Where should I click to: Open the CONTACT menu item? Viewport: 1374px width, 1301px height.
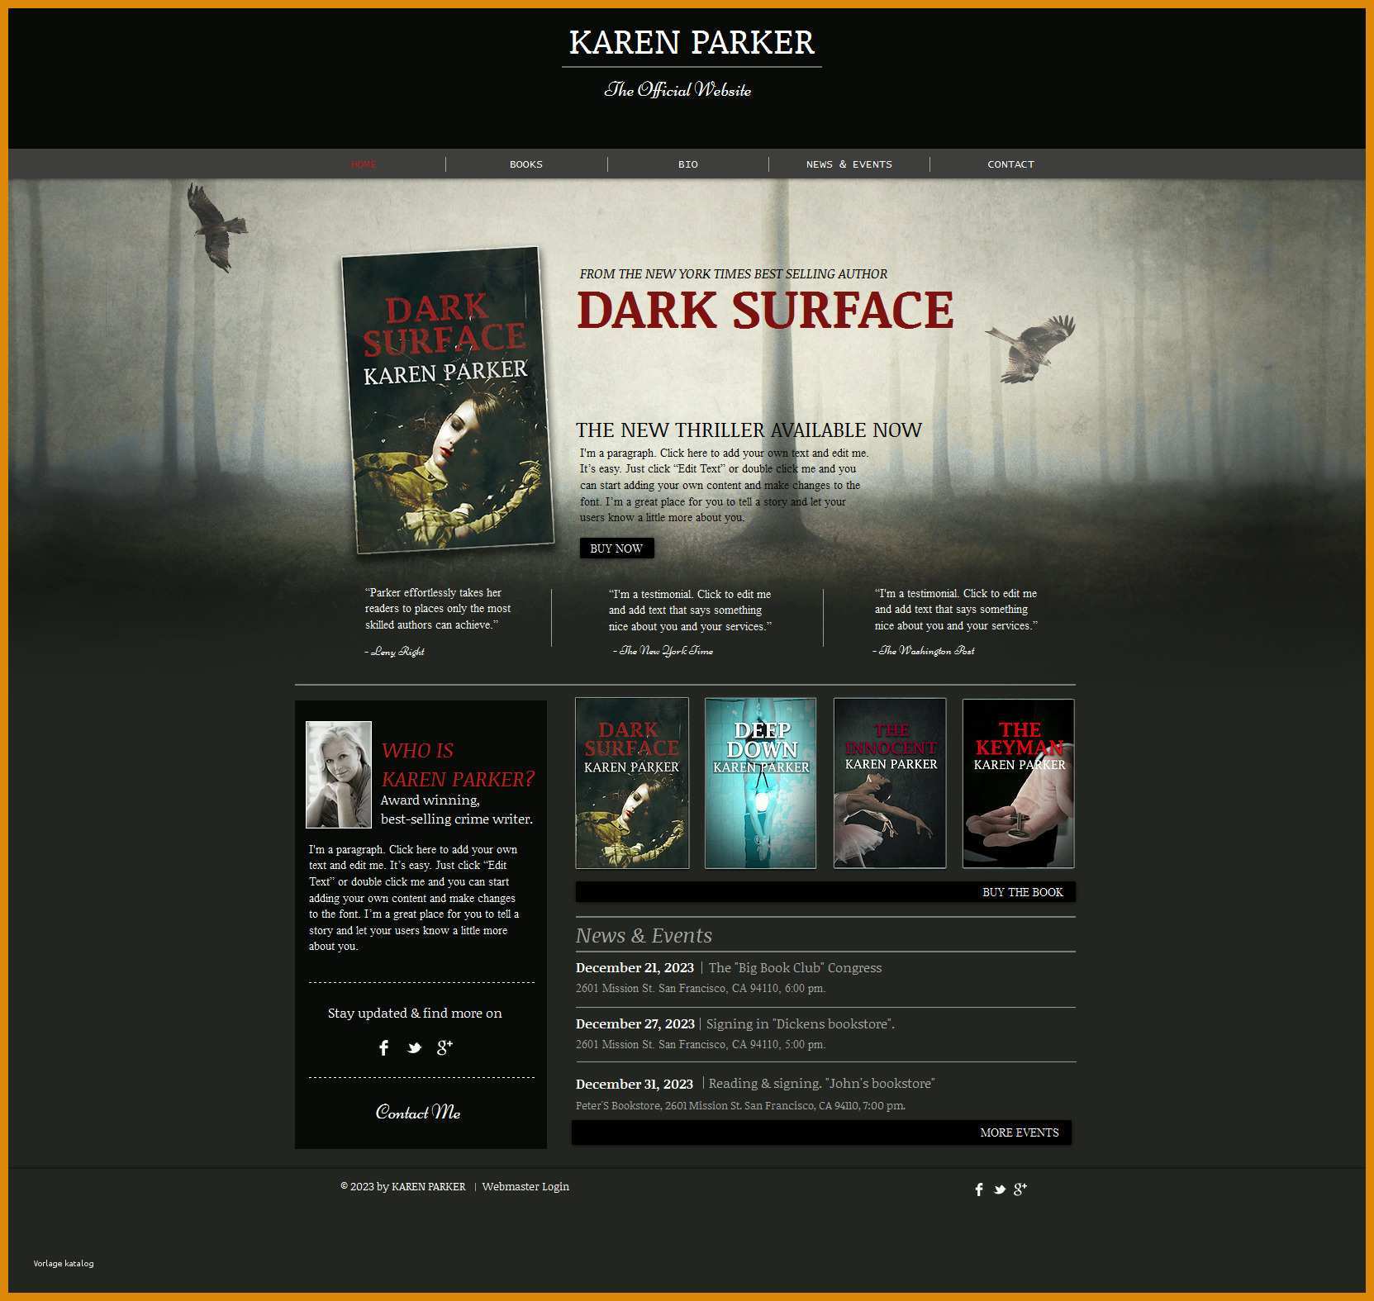point(1010,164)
